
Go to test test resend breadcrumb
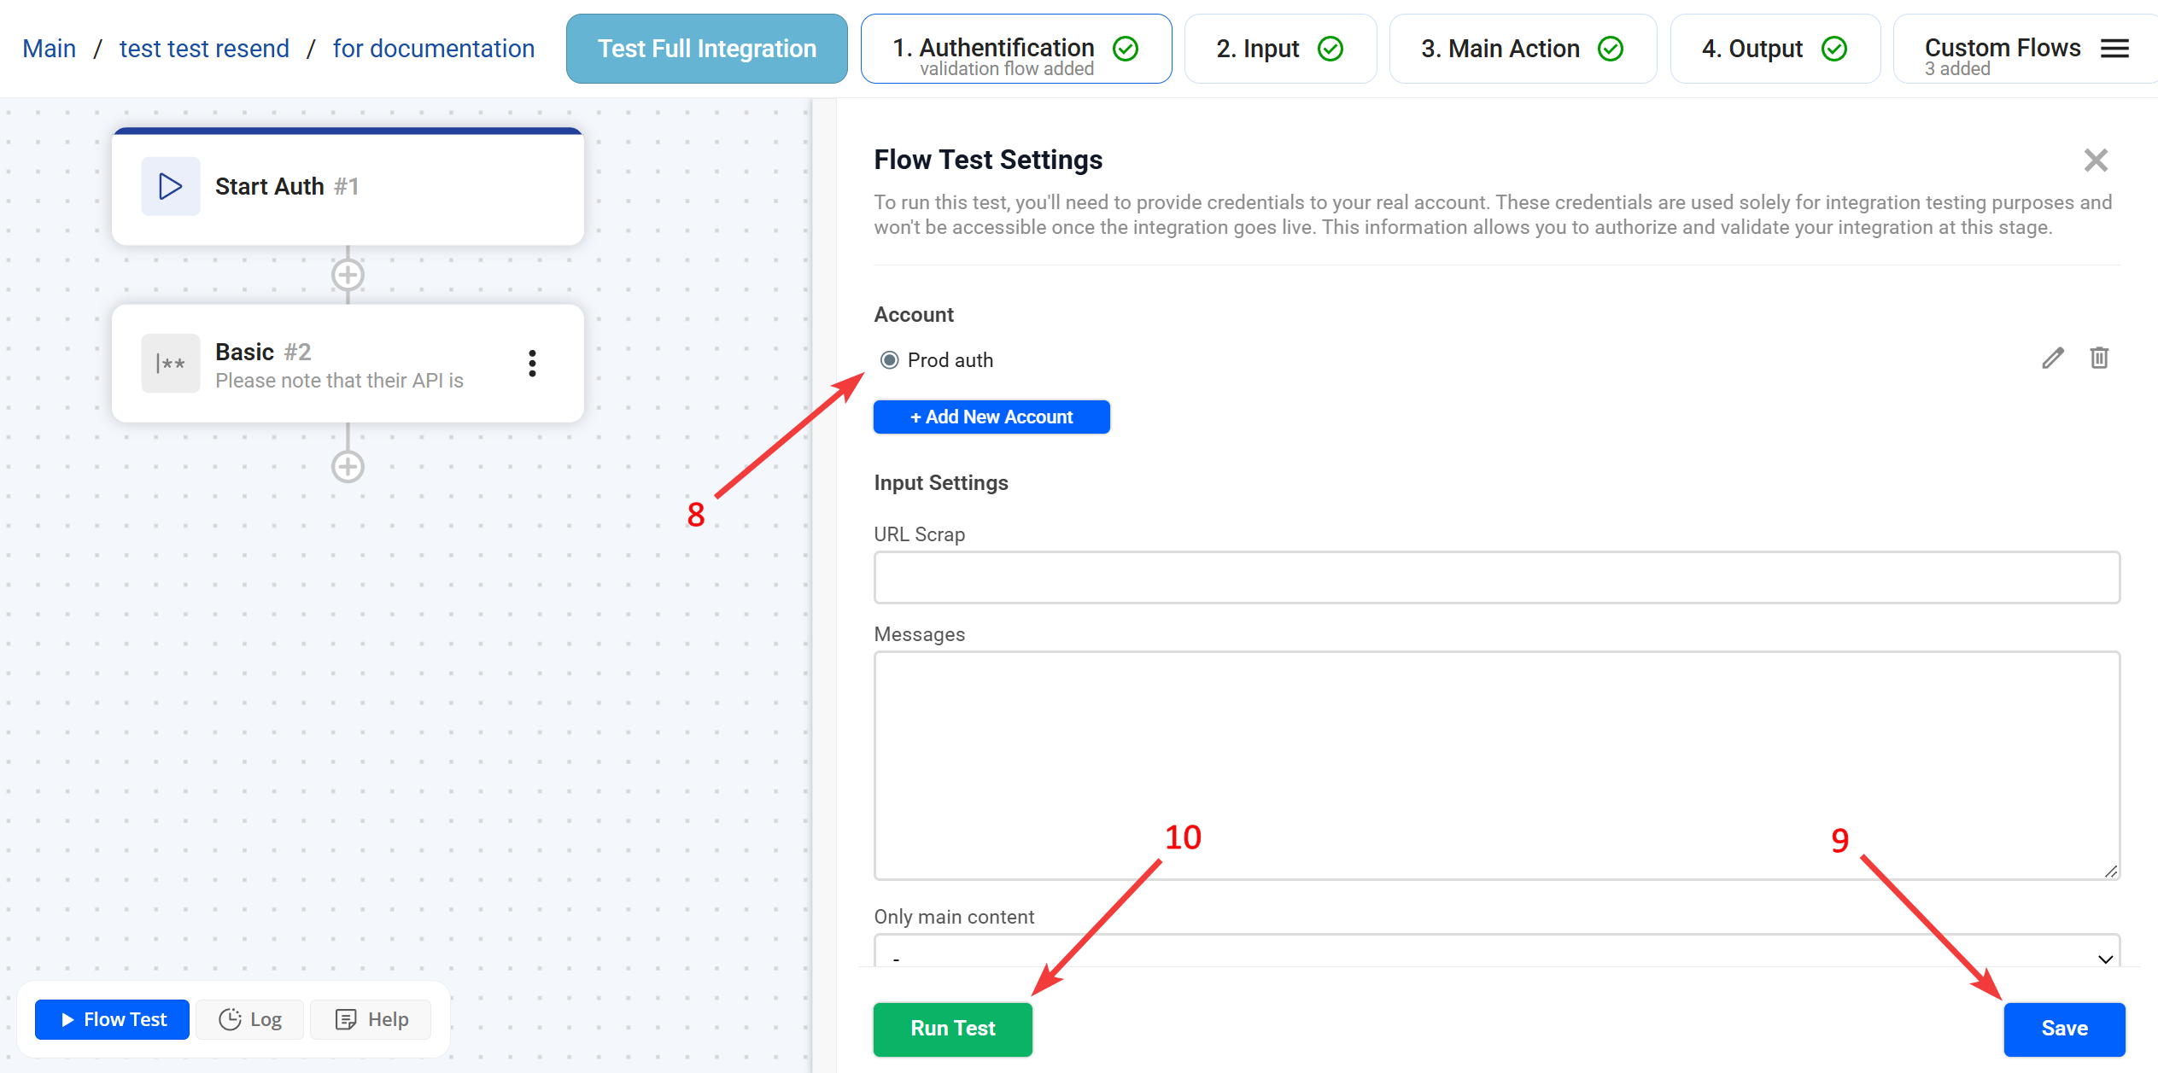tap(204, 49)
